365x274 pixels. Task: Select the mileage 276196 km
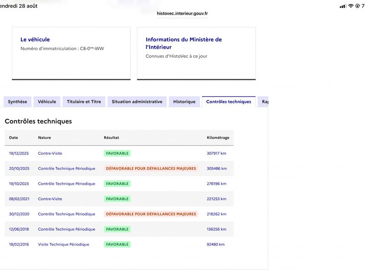click(x=216, y=184)
